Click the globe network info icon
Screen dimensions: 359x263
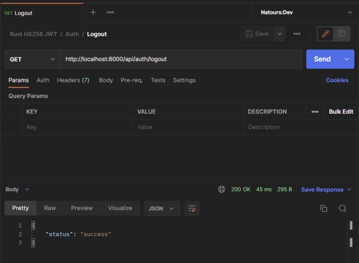(222, 189)
